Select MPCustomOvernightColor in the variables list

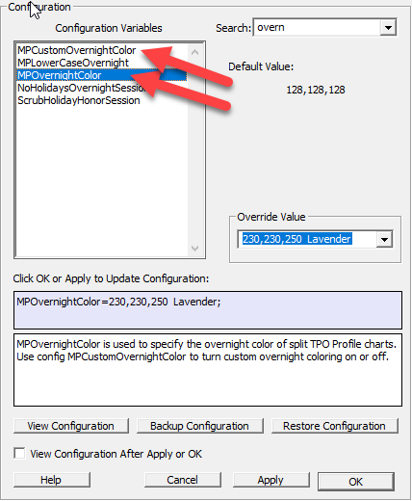pyautogui.click(x=77, y=50)
